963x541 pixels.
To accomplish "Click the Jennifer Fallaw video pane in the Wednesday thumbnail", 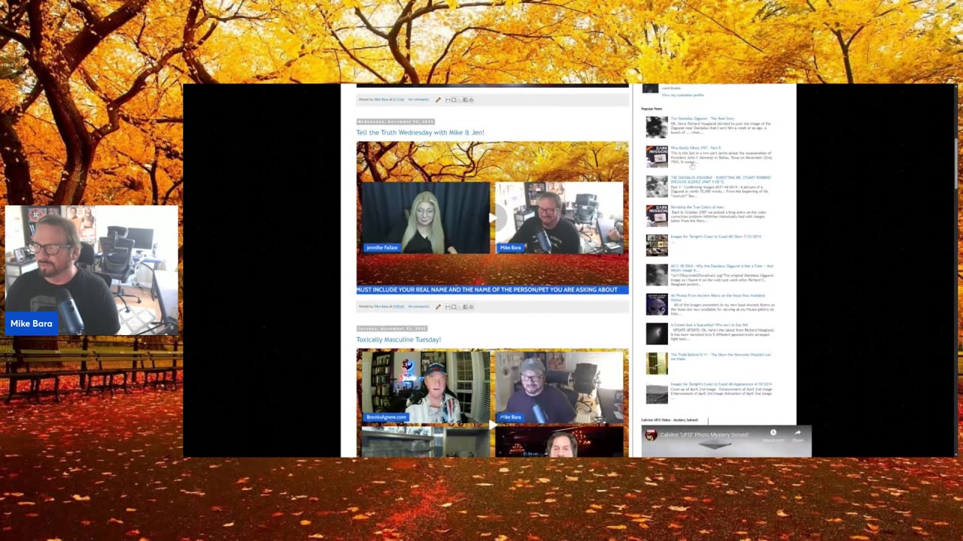I will pyautogui.click(x=426, y=218).
